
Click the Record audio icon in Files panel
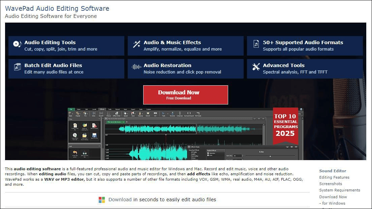click(x=94, y=126)
